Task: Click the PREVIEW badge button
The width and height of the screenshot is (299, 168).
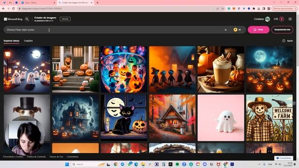Action: coord(65,19)
